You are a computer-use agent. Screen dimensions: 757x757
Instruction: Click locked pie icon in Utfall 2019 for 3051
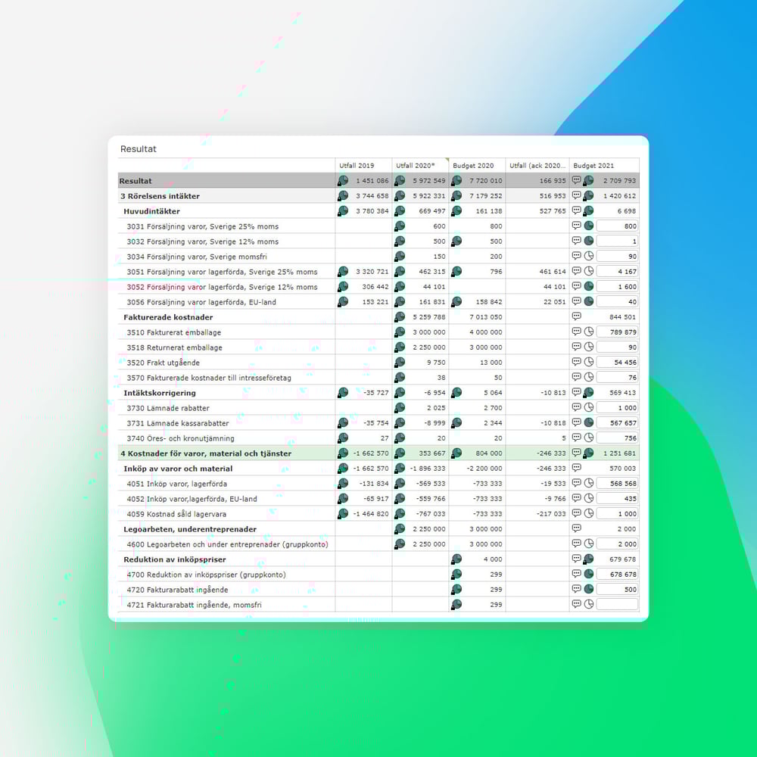pyautogui.click(x=343, y=271)
